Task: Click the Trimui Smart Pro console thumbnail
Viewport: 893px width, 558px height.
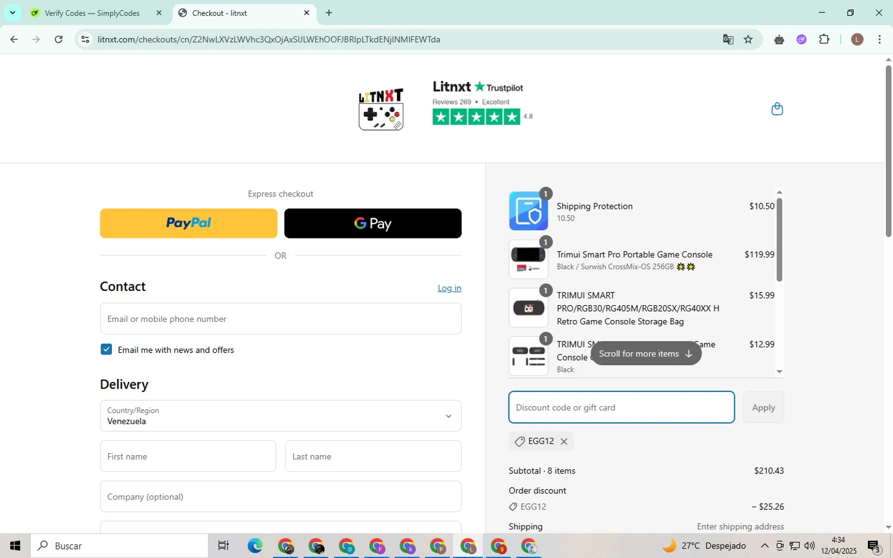Action: [529, 259]
